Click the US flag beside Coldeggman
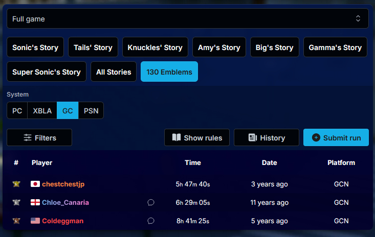 pyautogui.click(x=35, y=221)
